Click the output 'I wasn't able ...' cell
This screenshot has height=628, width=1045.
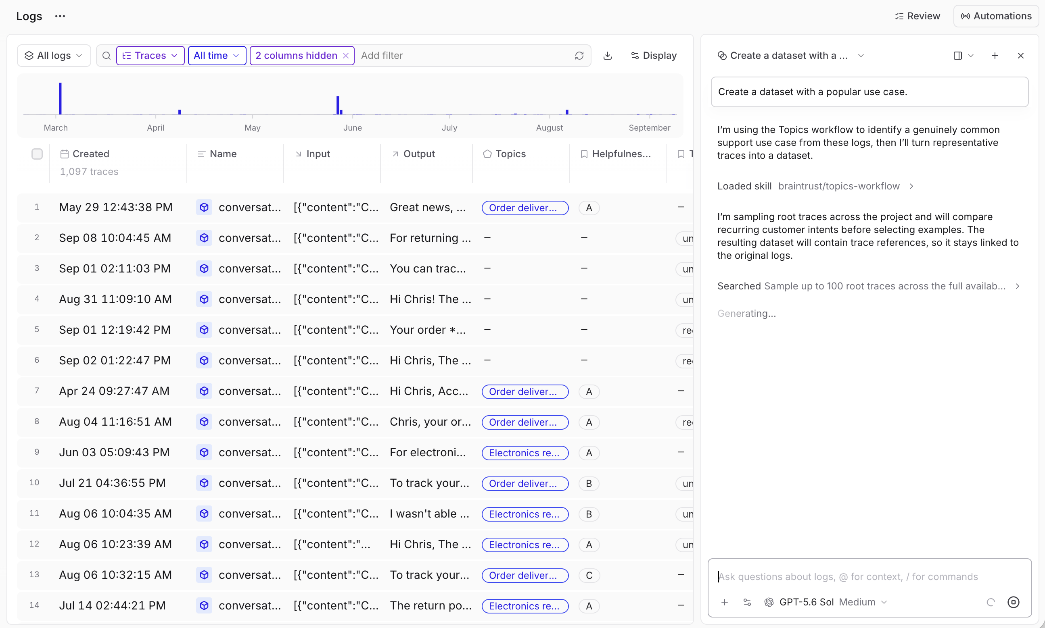pyautogui.click(x=430, y=513)
